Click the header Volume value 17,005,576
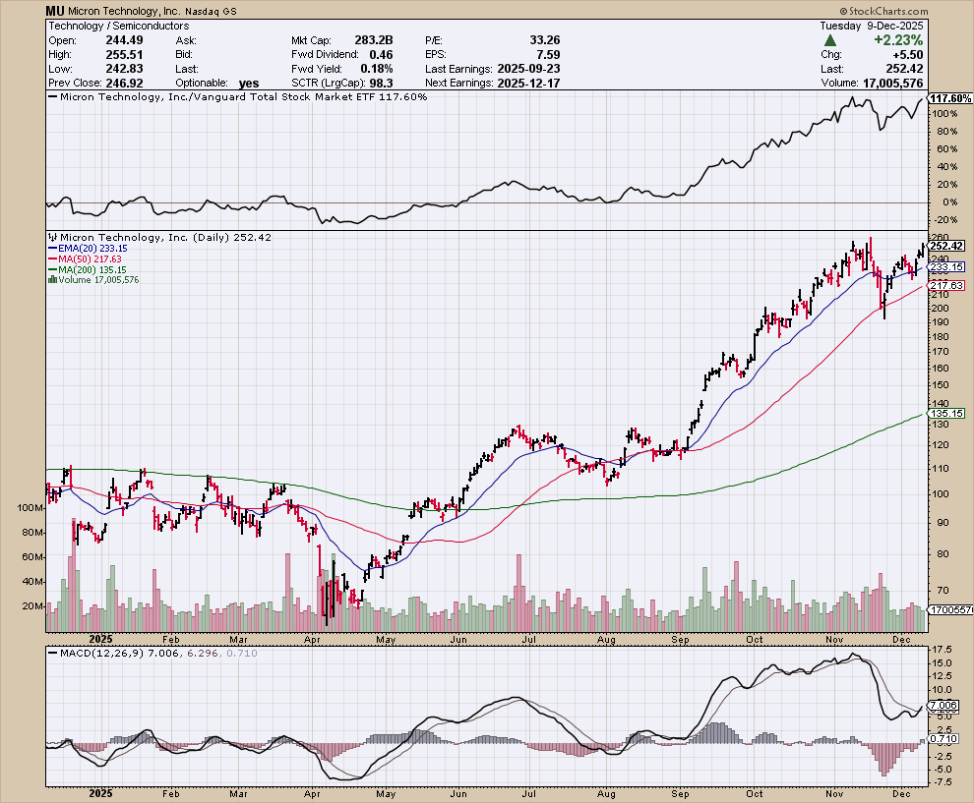The height and width of the screenshot is (803, 974). click(893, 84)
